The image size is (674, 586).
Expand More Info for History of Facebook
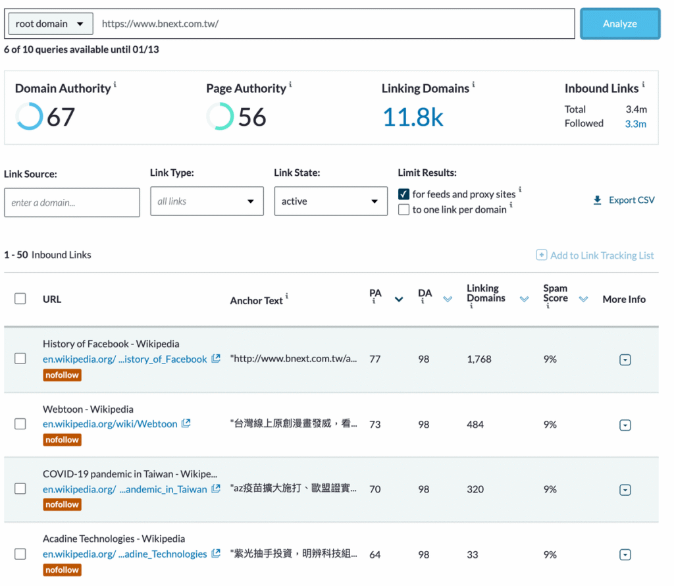point(625,360)
